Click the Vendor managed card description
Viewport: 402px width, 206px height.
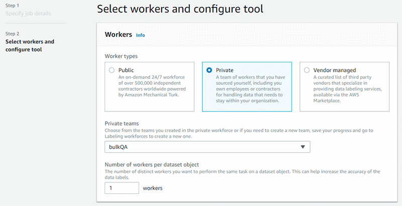coord(347,89)
